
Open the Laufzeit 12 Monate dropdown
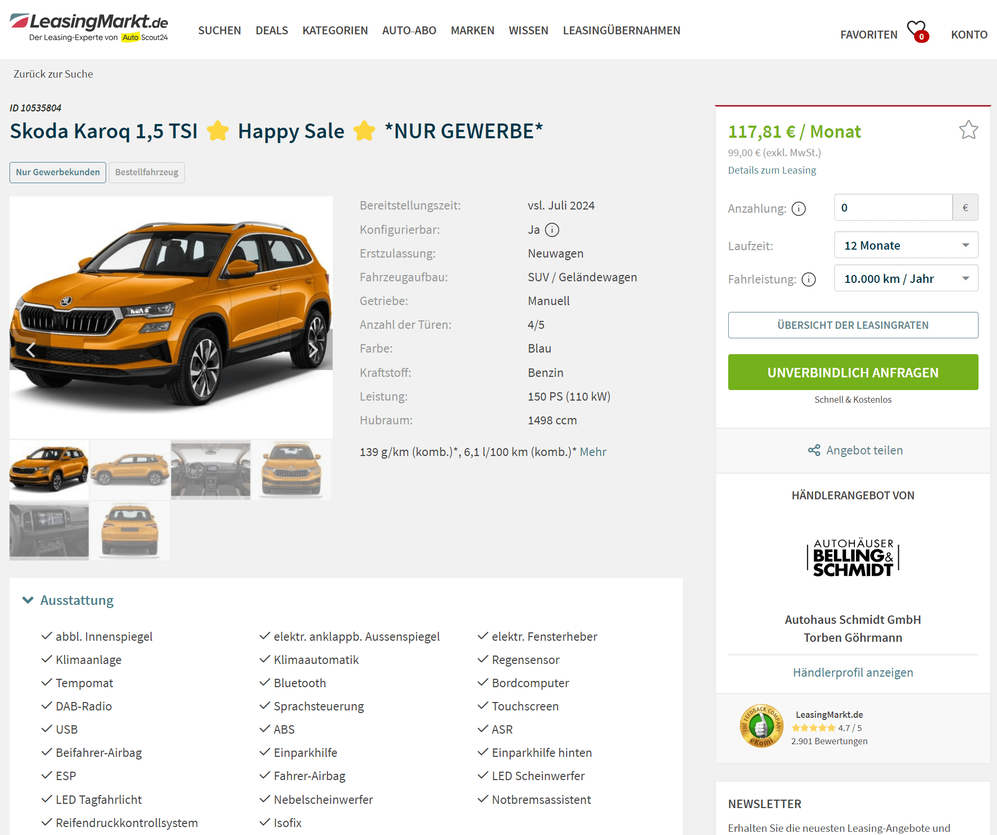906,245
